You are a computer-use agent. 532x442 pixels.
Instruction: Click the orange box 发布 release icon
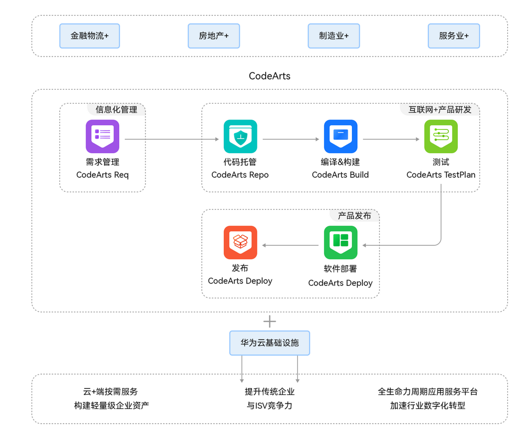pyautogui.click(x=240, y=243)
